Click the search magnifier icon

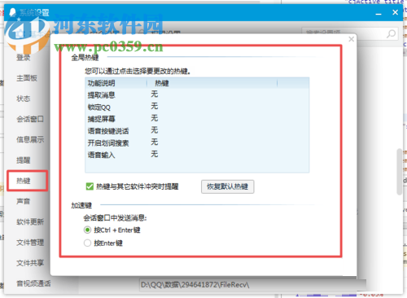pos(391,34)
